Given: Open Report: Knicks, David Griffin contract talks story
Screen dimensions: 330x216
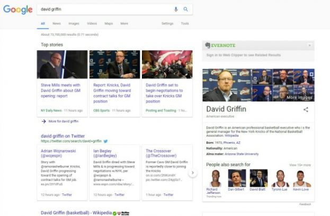Looking at the screenshot, I should tap(112, 93).
